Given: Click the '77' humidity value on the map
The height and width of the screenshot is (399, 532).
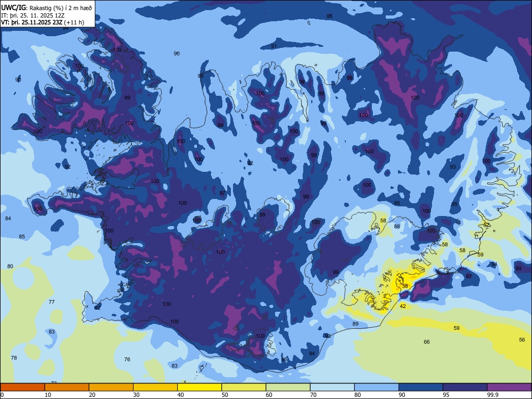Looking at the screenshot, I should 52,302.
